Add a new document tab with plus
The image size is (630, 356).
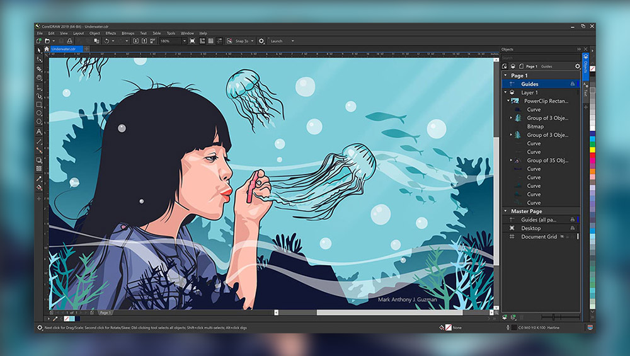coord(86,49)
